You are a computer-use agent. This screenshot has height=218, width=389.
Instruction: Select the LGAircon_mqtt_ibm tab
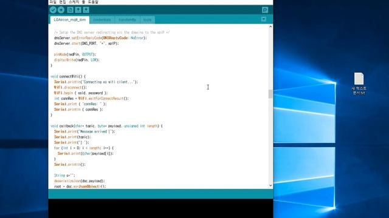point(70,20)
